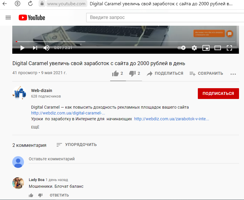
Task: Go to YouTube home via logo
Action: pos(32,18)
